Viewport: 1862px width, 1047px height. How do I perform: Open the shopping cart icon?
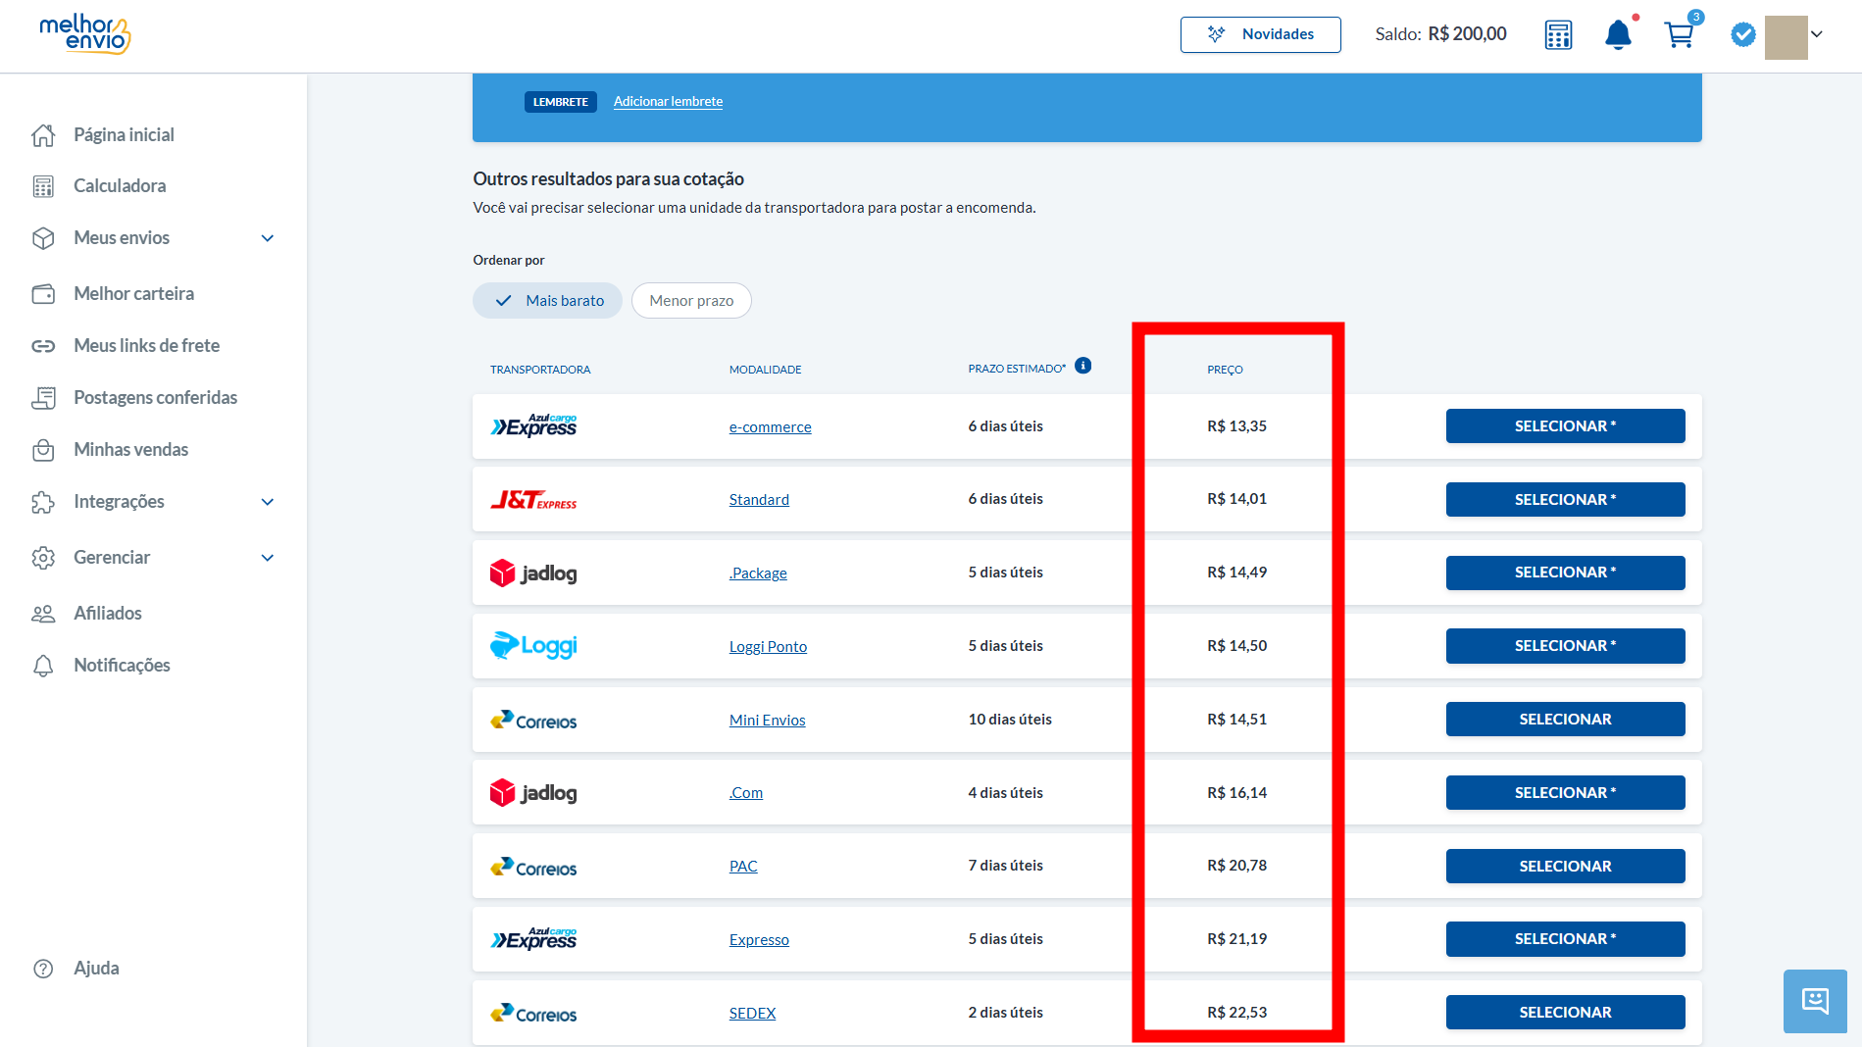pos(1680,35)
